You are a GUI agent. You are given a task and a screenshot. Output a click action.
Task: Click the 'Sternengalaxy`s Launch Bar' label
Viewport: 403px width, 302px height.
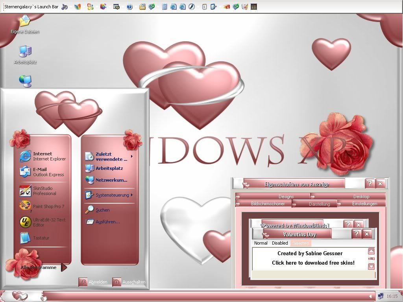pos(31,7)
